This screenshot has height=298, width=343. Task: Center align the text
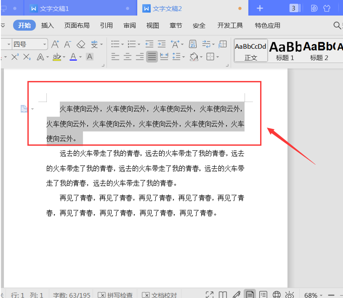pos(127,57)
